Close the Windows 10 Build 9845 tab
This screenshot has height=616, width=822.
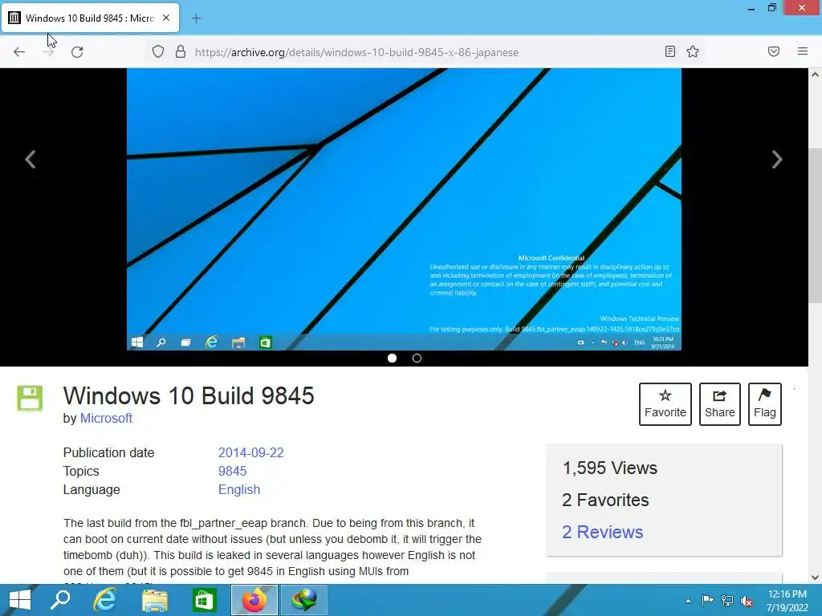[x=166, y=18]
